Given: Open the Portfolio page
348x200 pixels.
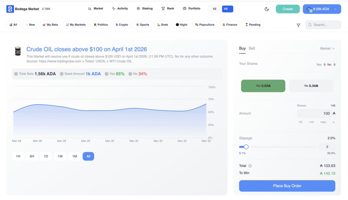Looking at the screenshot, I should 192,8.
